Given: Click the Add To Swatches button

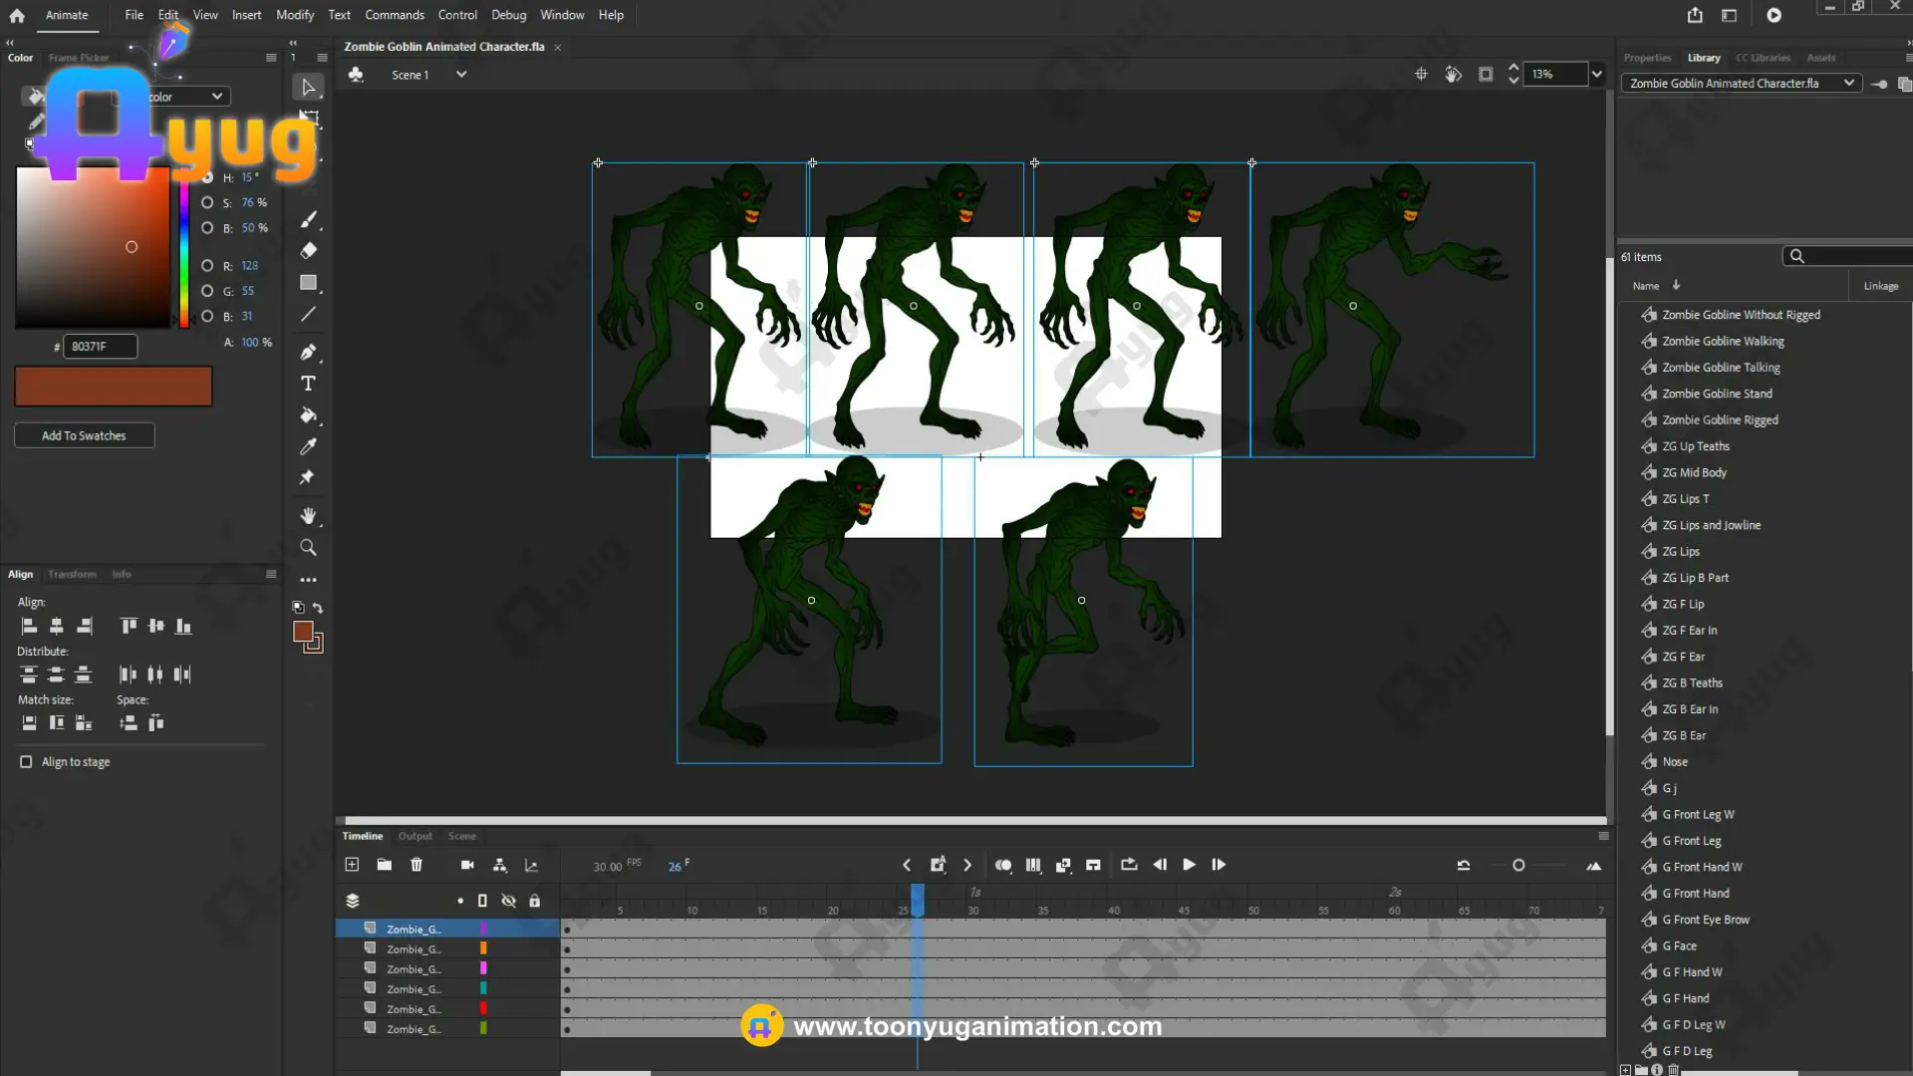Looking at the screenshot, I should [x=84, y=435].
